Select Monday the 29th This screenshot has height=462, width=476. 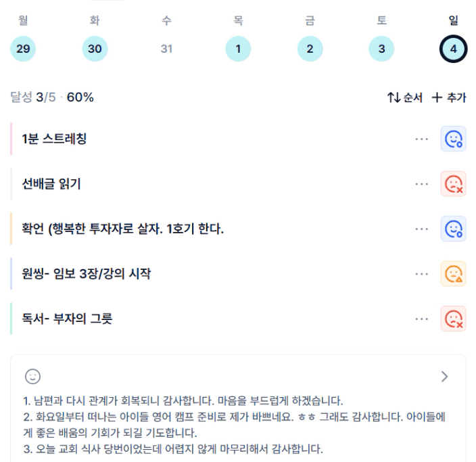point(23,49)
